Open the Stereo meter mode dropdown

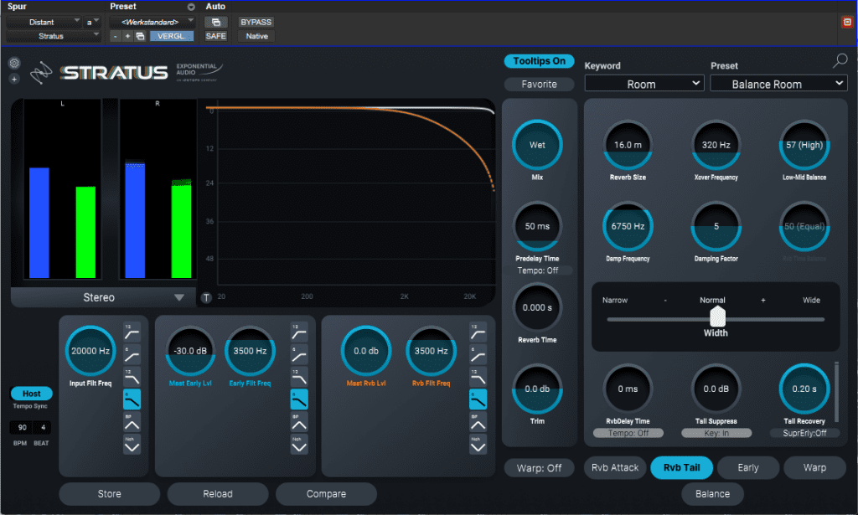tap(99, 297)
